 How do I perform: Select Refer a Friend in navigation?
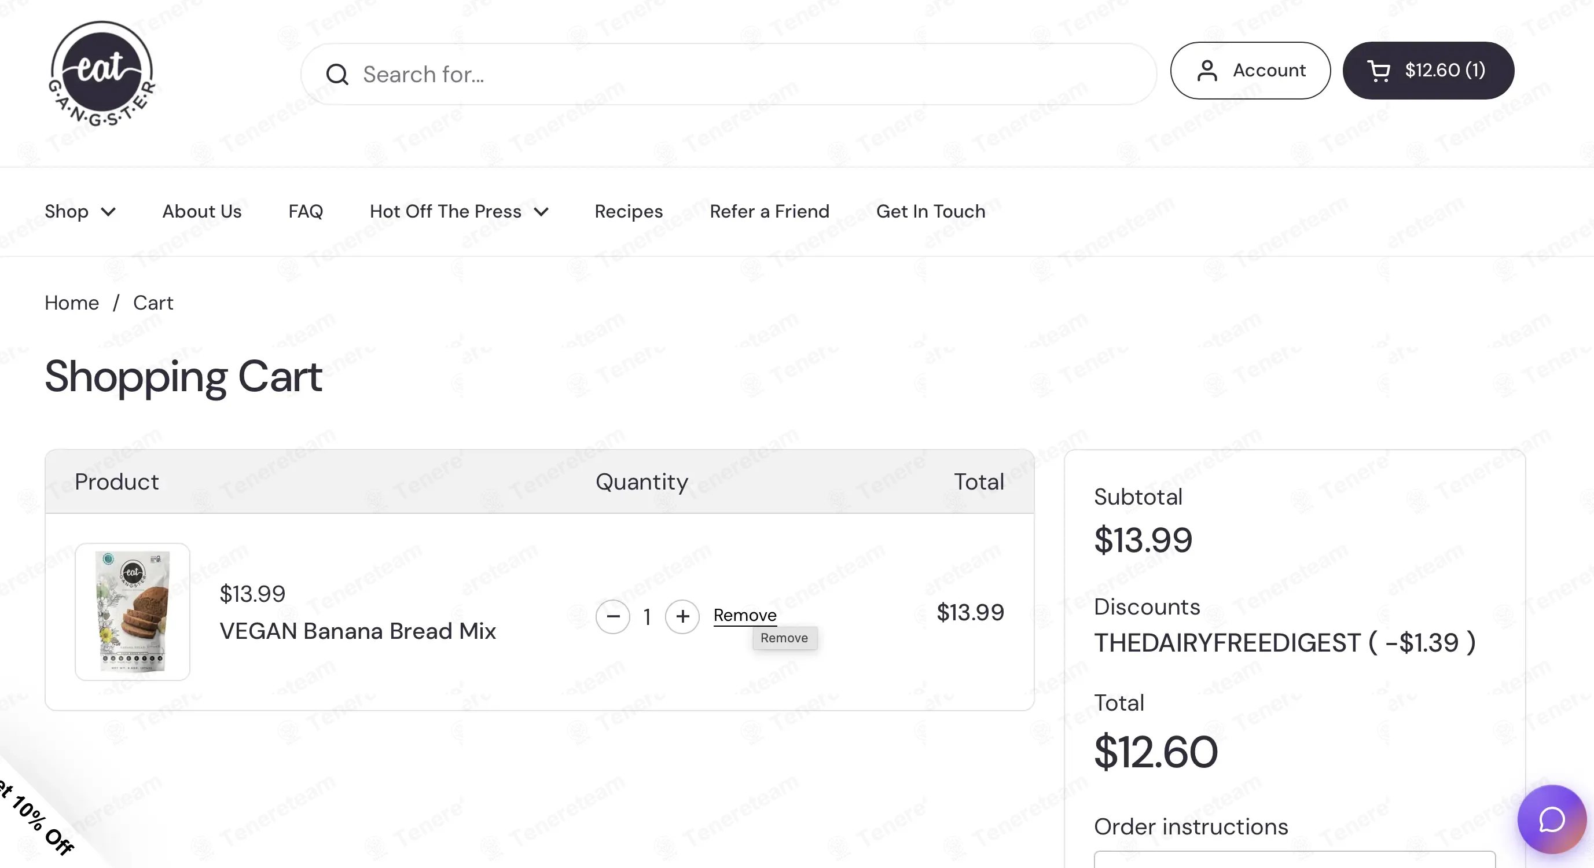[769, 212]
